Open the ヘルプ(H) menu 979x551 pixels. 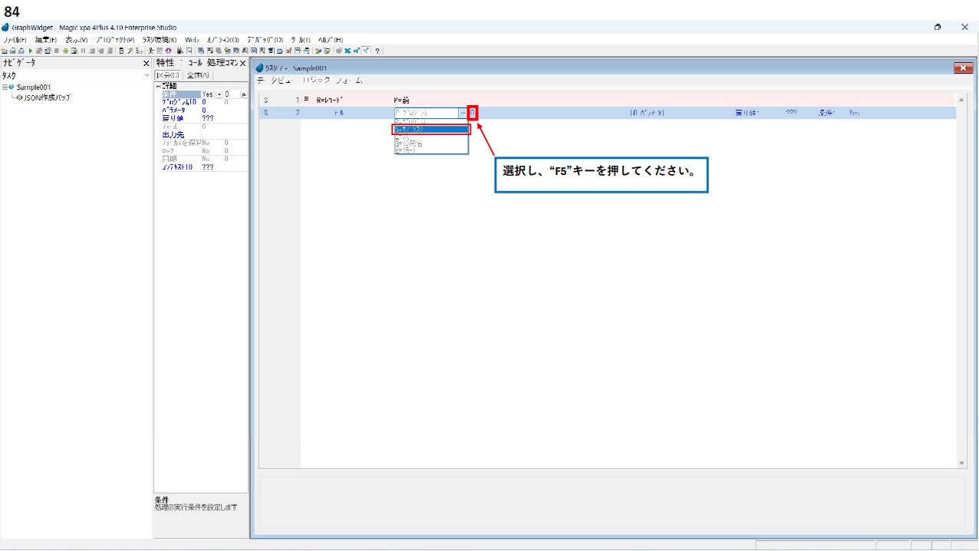coord(330,40)
